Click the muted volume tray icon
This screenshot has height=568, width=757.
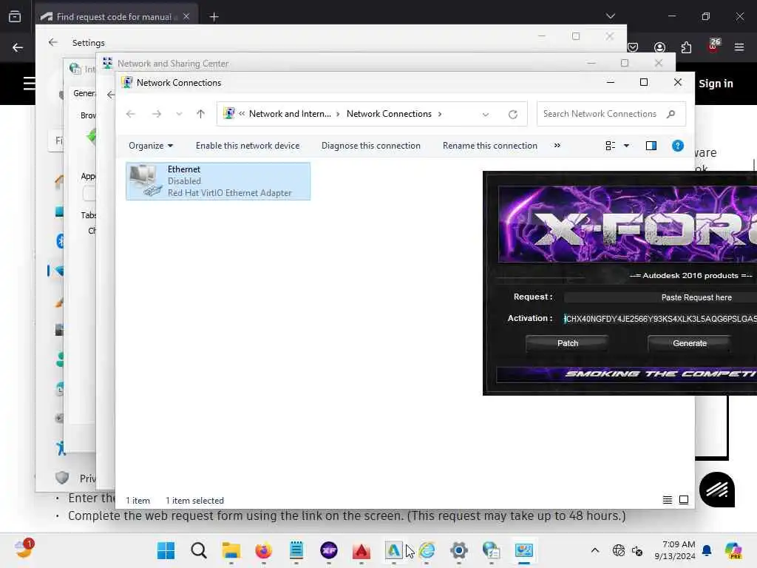click(637, 550)
